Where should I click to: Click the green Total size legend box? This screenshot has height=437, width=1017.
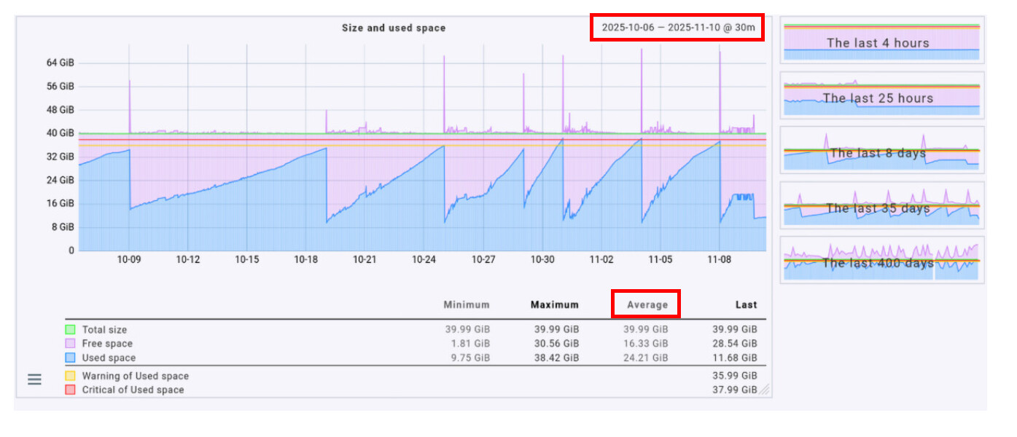tap(71, 330)
